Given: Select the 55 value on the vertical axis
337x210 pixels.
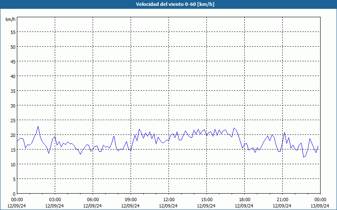Looking at the screenshot, I should [13, 32].
